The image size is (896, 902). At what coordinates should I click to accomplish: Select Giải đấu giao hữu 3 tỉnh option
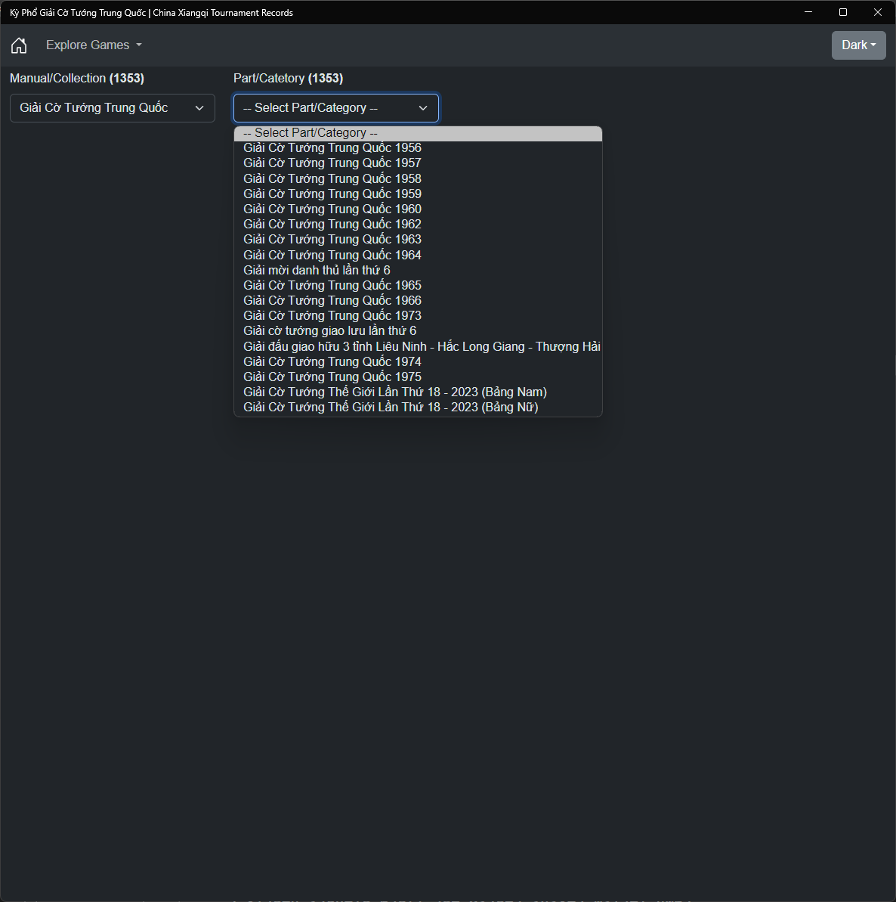click(418, 346)
